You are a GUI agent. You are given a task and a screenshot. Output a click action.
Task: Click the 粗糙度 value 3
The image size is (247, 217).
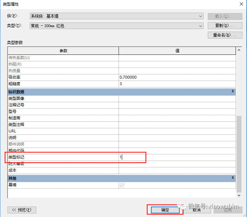tap(177, 84)
